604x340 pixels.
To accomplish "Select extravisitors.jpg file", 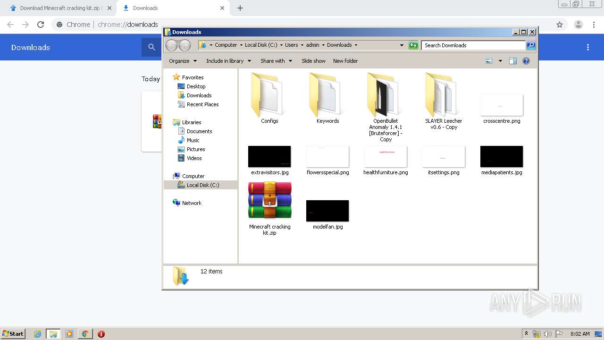I will pos(269,161).
